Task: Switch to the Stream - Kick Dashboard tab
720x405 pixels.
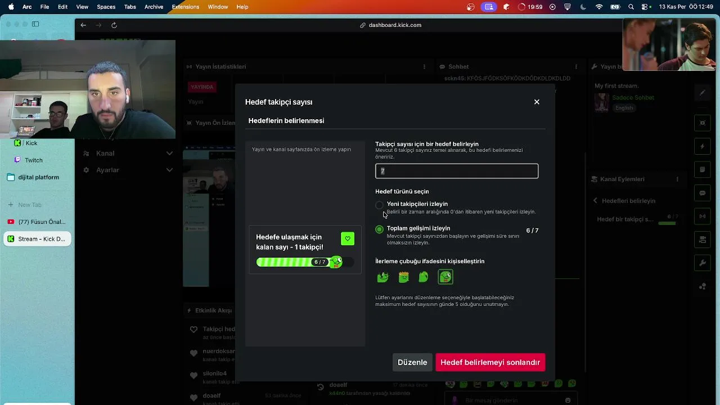Action: (x=37, y=238)
